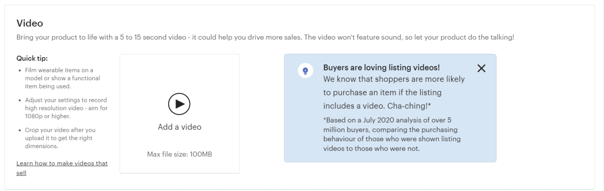The height and width of the screenshot is (191, 604).
Task: Click the word 'sell' in the link
Action: pyautogui.click(x=21, y=173)
